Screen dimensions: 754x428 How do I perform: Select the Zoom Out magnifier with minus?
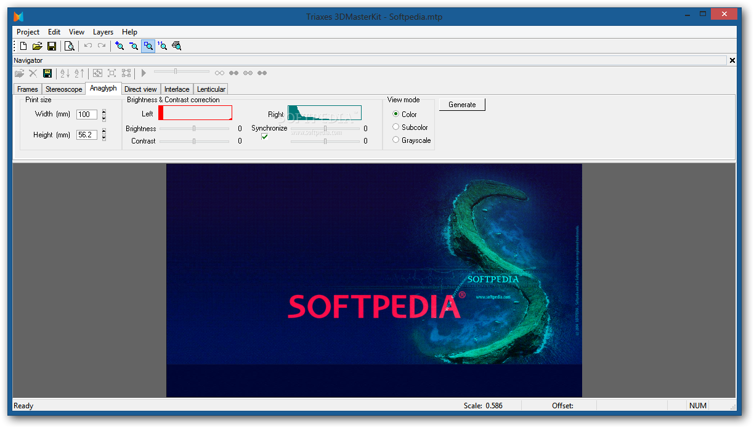tap(134, 46)
